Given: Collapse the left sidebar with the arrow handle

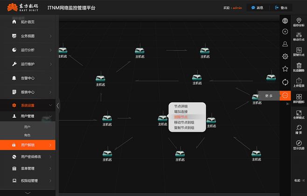Looking at the screenshot, I should tap(58, 106).
